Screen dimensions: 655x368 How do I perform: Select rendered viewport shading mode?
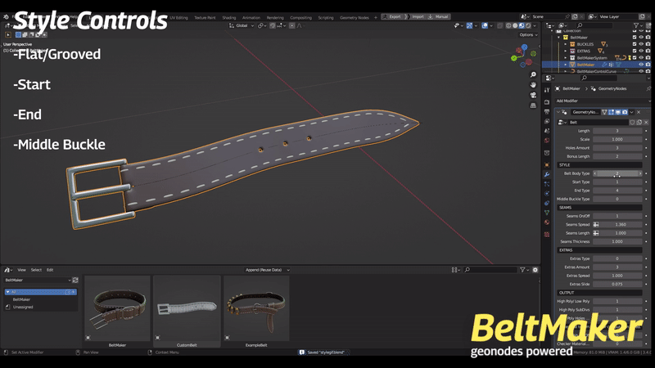tap(528, 25)
